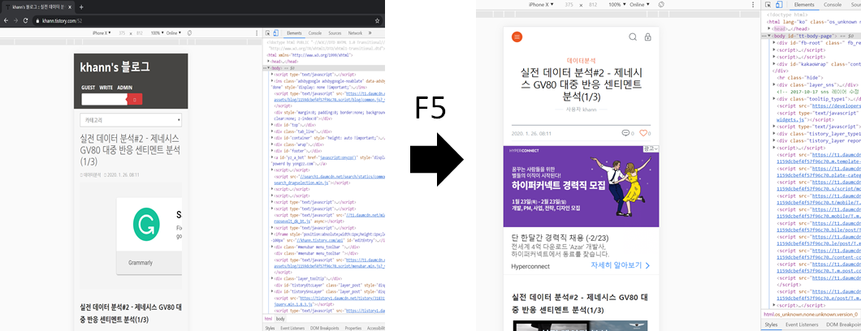Open 100% zoom dropdown in right toolbar
The height and width of the screenshot is (331, 861).
[617, 4]
